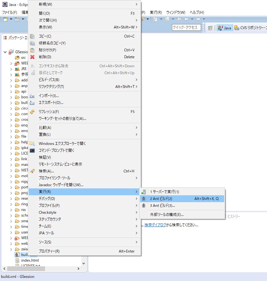Click the ant icon for 2 Ant ビルド
267x281 pixels.
pyautogui.click(x=144, y=199)
